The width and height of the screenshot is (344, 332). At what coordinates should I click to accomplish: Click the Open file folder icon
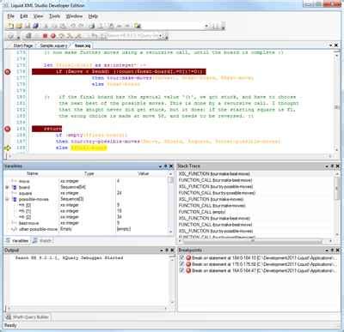tap(19, 26)
